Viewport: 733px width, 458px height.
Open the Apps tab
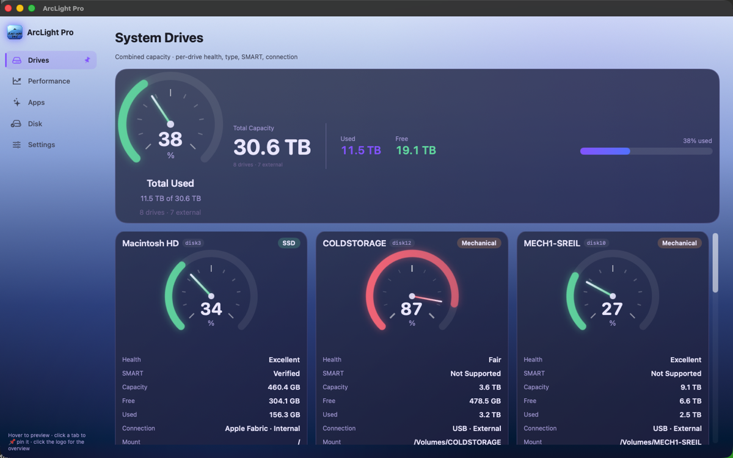coord(51,103)
